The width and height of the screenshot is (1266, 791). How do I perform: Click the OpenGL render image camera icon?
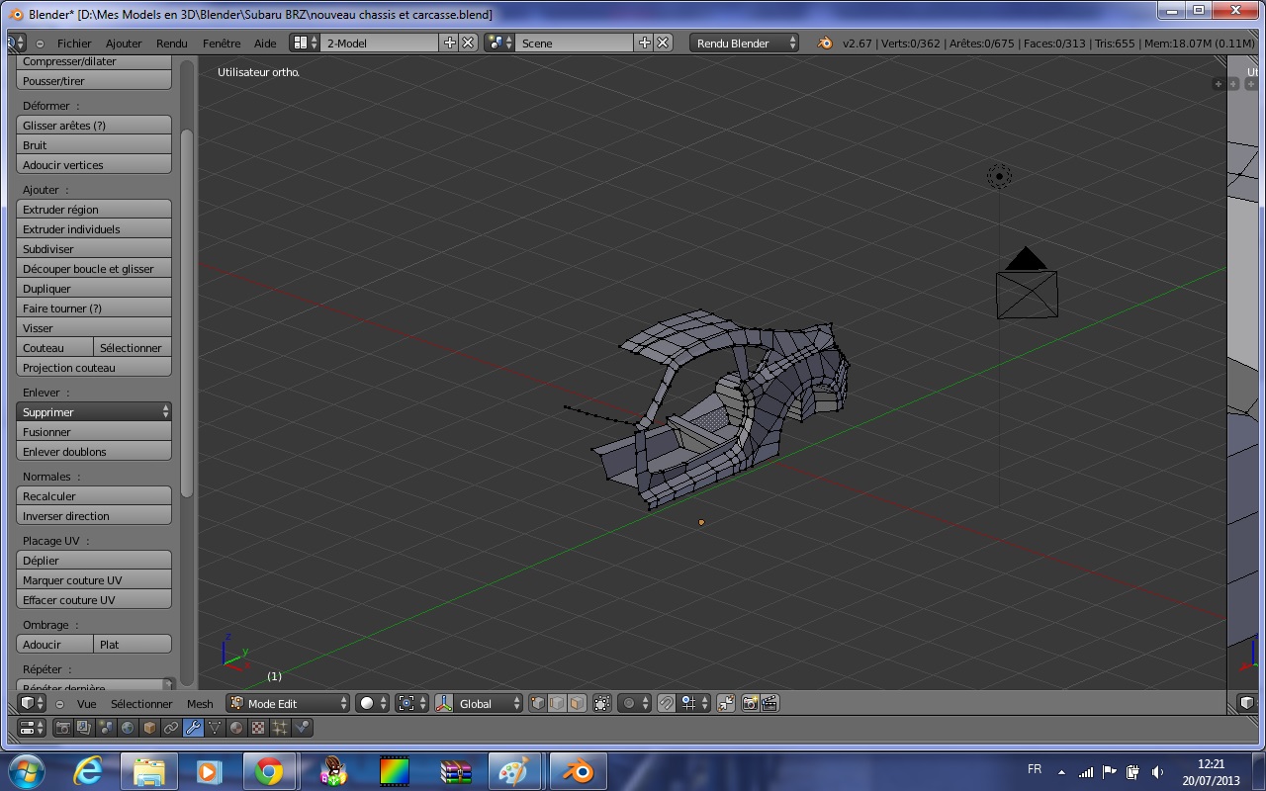coord(750,703)
